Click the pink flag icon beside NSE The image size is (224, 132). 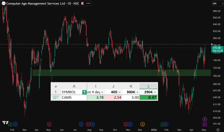[82, 3]
